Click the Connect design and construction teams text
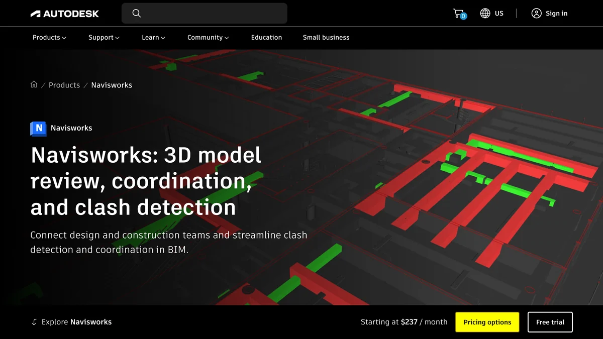Screen dimensions: 603x339 169,242
